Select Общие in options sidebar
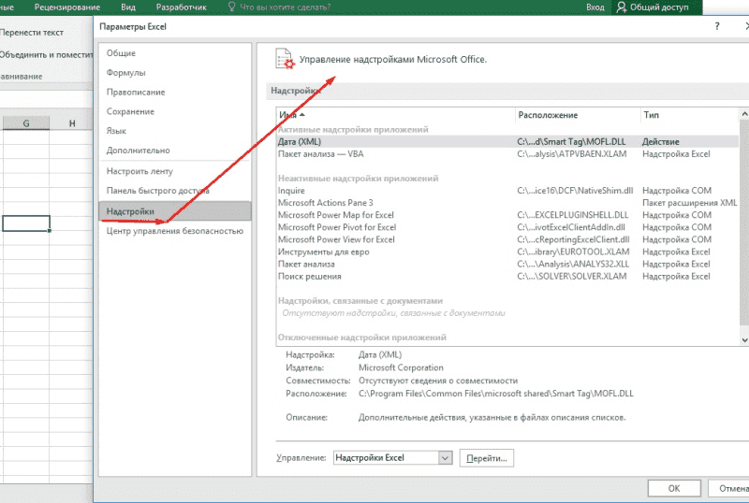 pos(175,53)
